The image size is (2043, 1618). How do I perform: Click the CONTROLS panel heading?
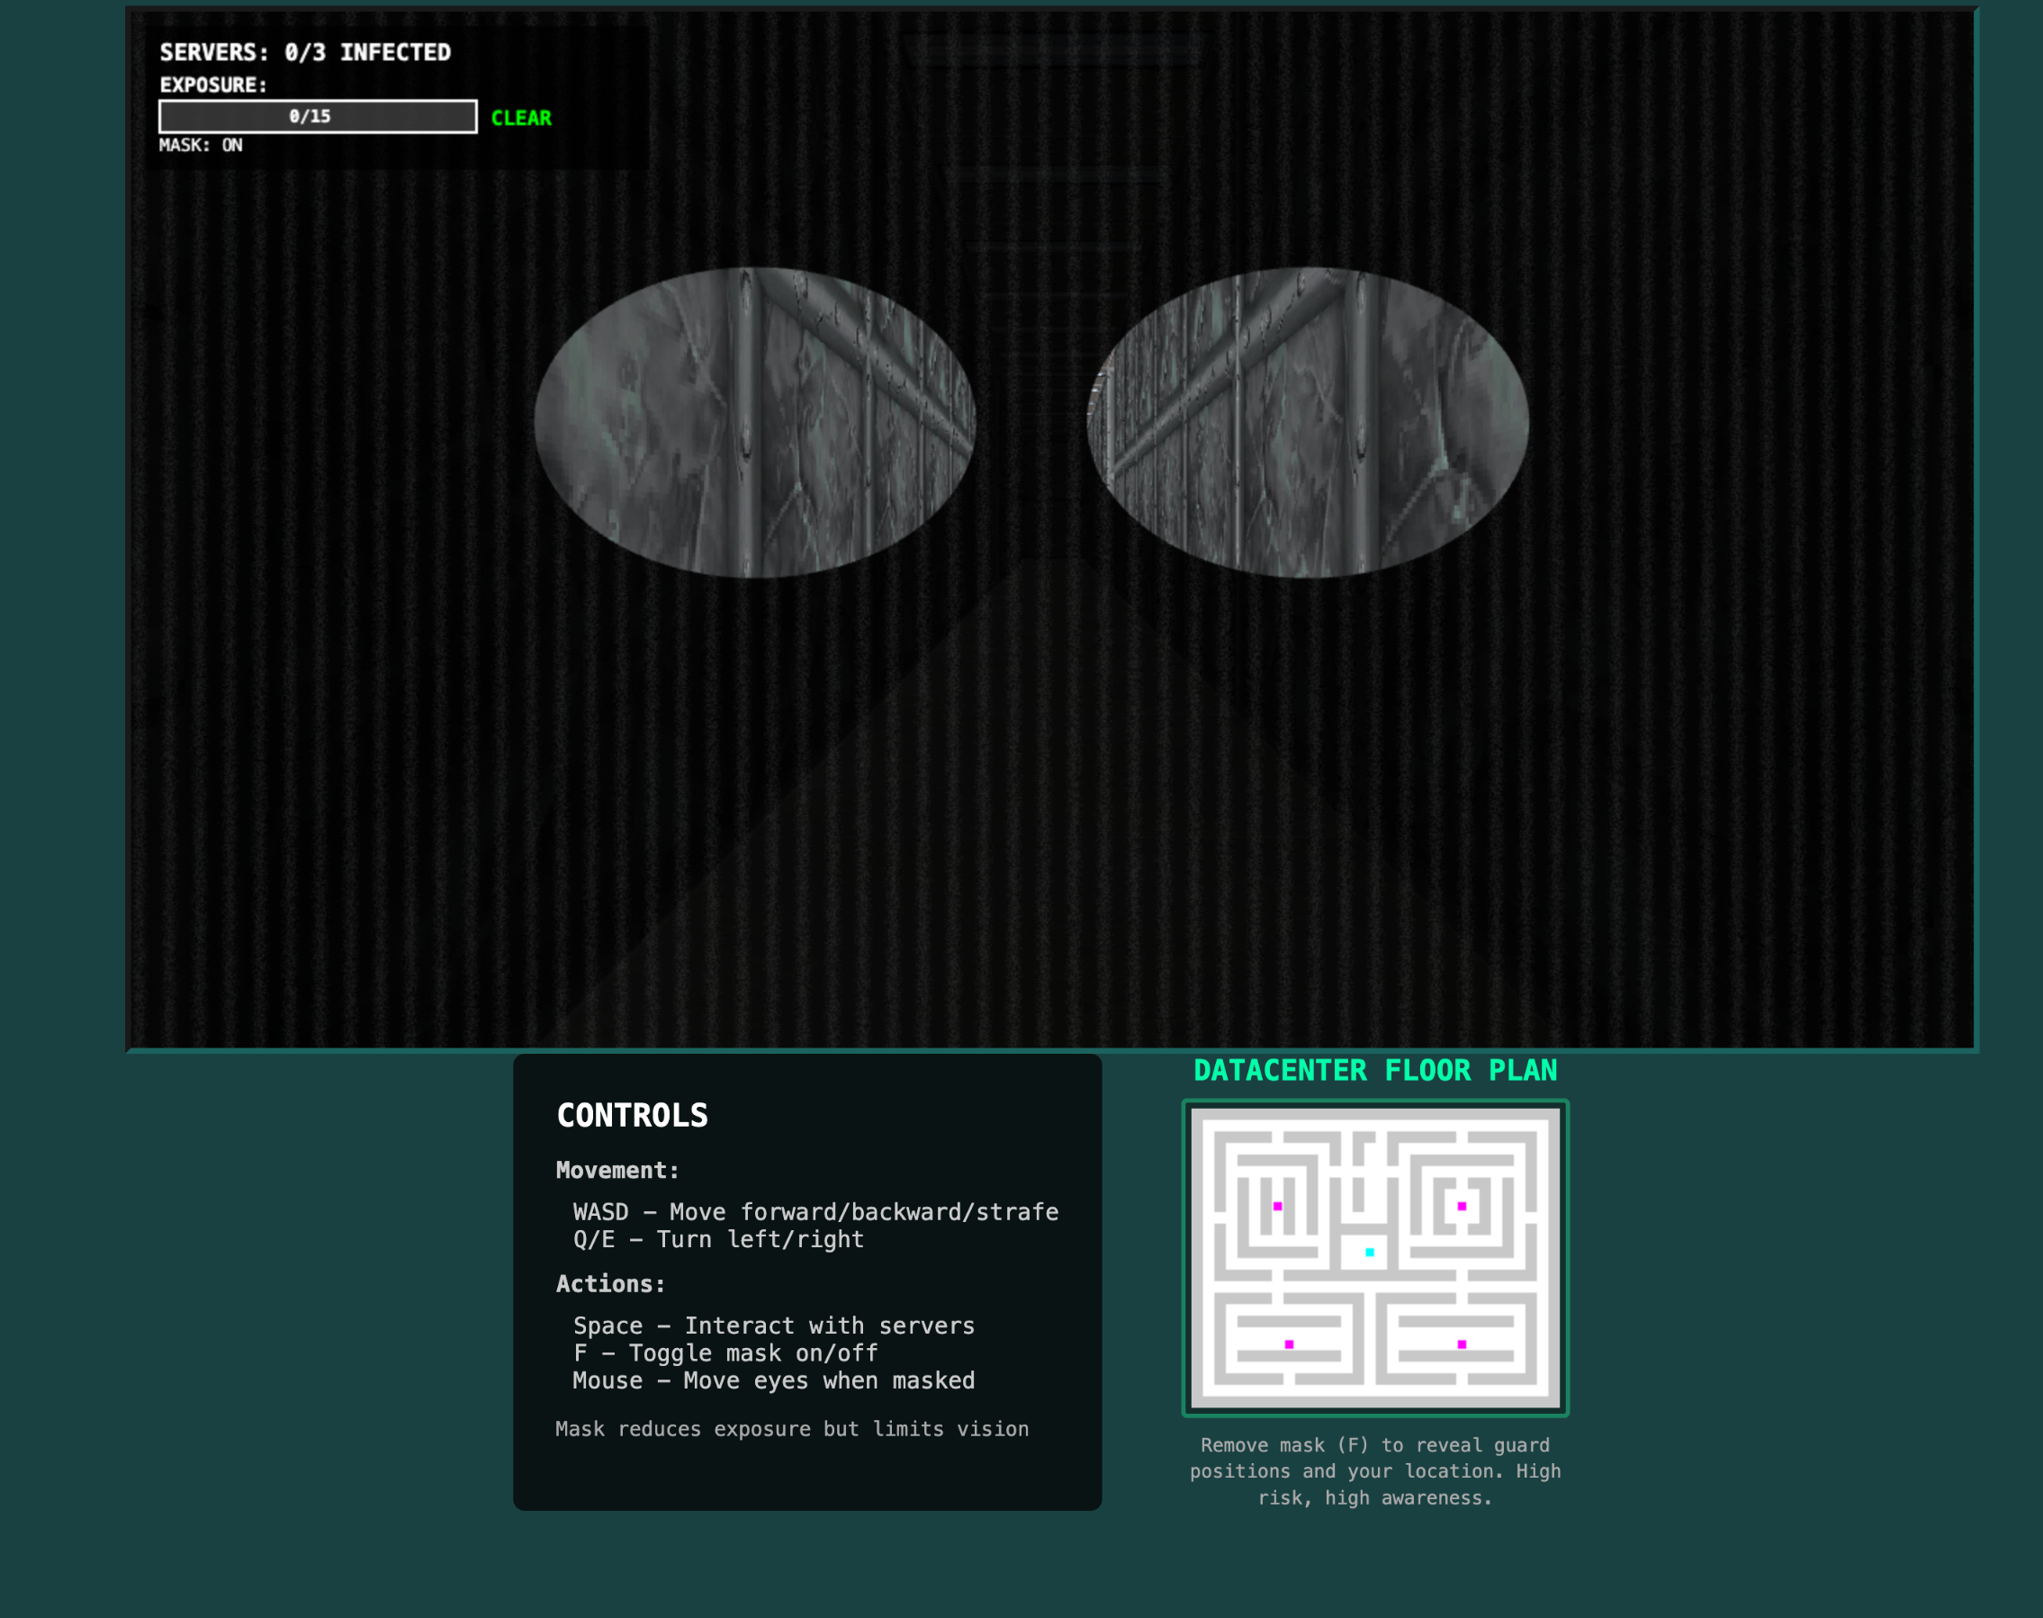coord(632,1115)
